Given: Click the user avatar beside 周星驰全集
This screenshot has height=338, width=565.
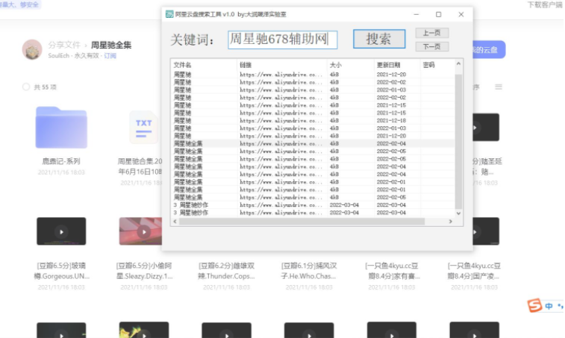Looking at the screenshot, I should click(x=32, y=49).
